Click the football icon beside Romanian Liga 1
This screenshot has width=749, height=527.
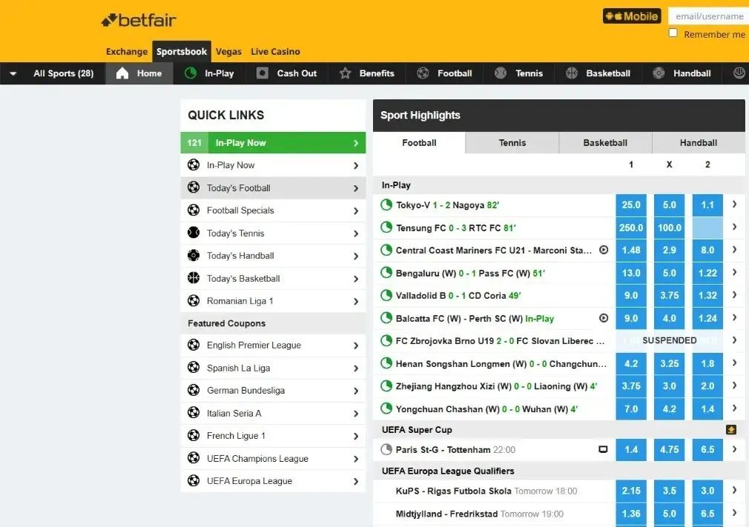tap(194, 301)
